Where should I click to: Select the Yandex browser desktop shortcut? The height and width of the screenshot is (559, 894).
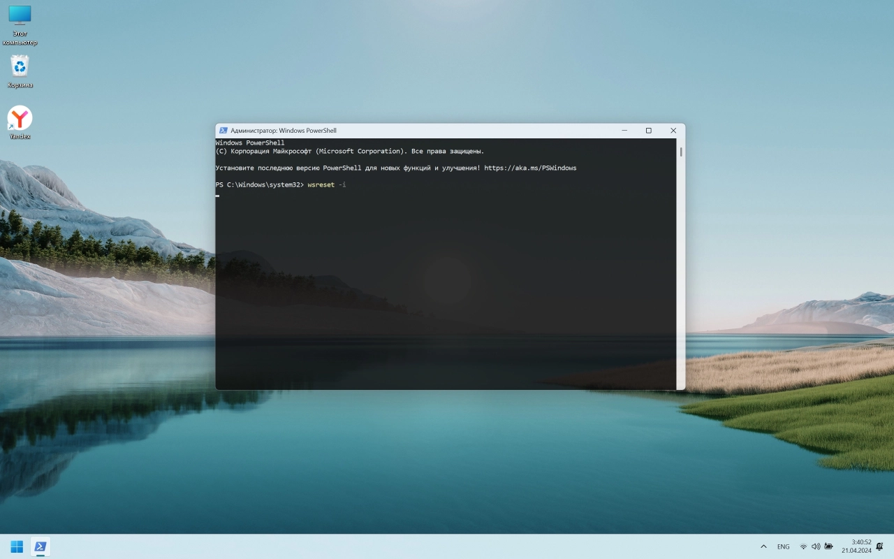[x=20, y=123]
